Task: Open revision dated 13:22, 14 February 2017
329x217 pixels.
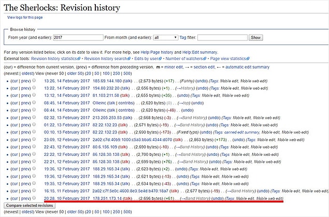Action: [x=67, y=88]
